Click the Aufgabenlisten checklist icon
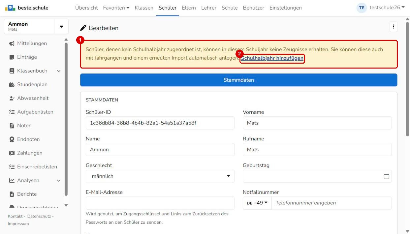 [12, 112]
